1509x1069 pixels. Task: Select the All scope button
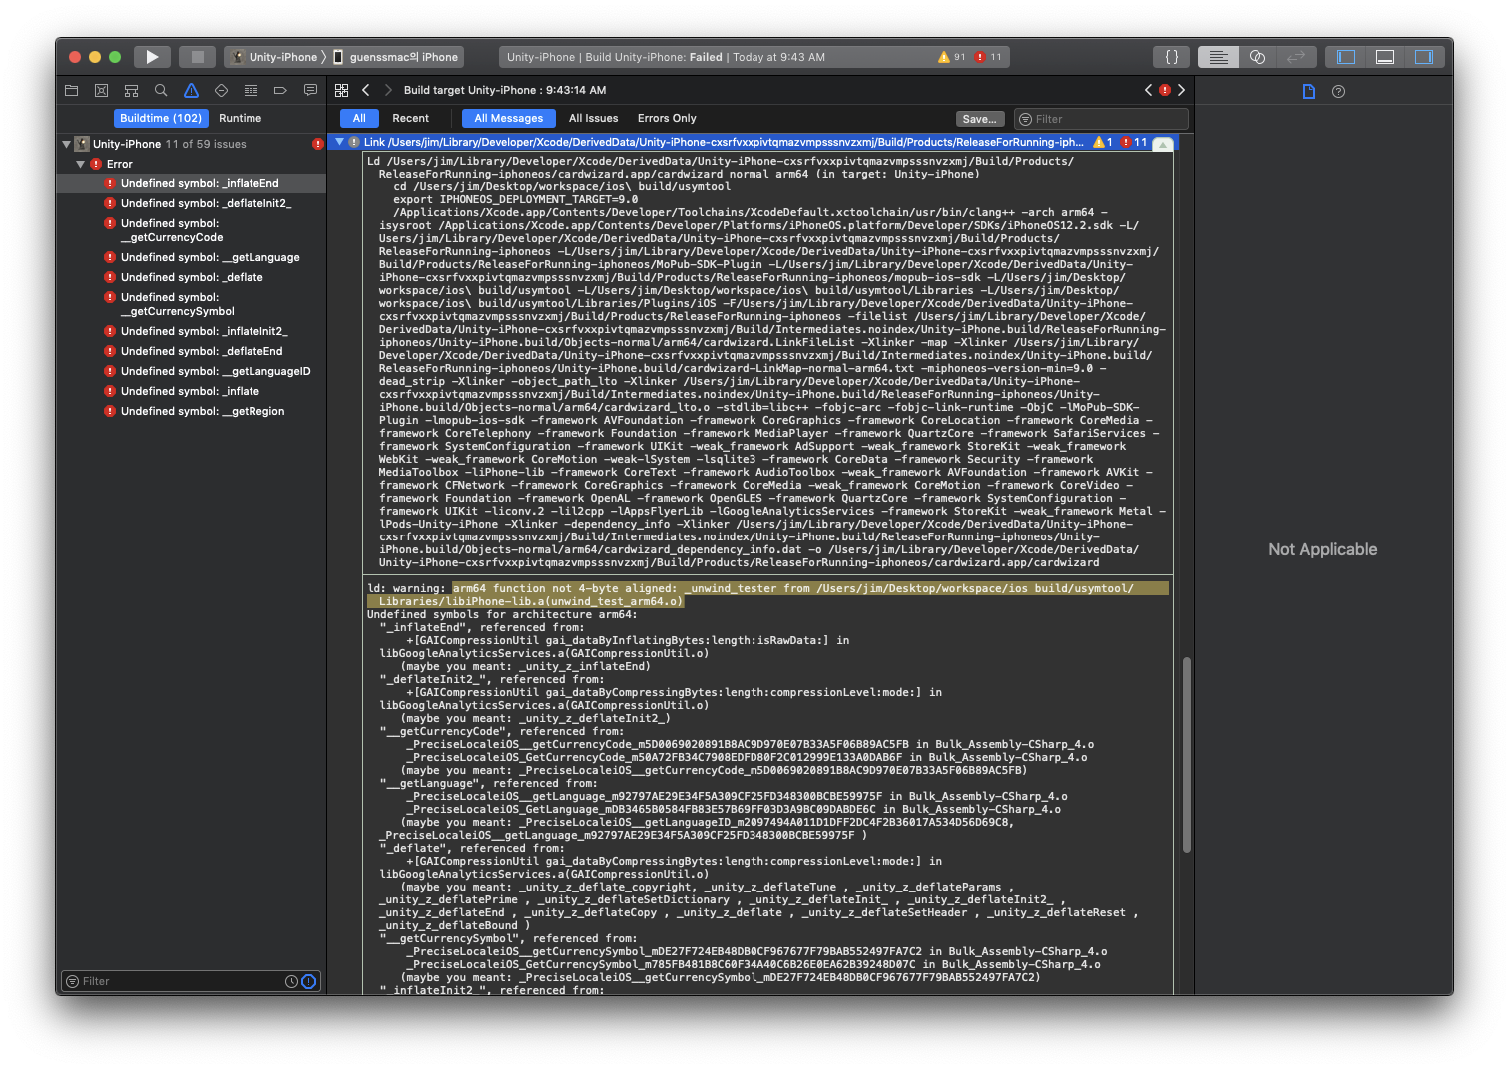pyautogui.click(x=359, y=118)
